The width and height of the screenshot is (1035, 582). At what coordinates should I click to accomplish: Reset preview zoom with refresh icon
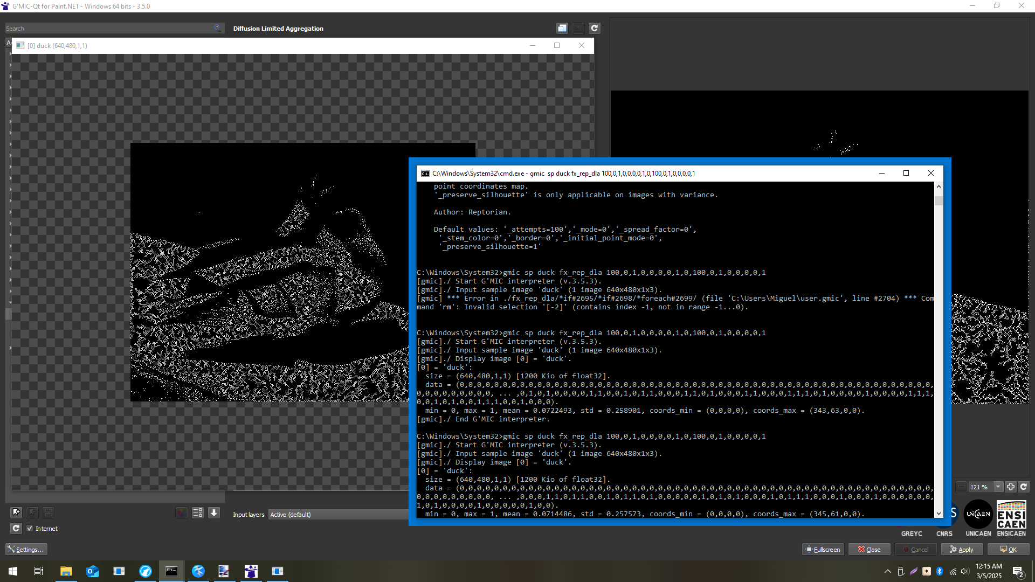click(x=1024, y=487)
